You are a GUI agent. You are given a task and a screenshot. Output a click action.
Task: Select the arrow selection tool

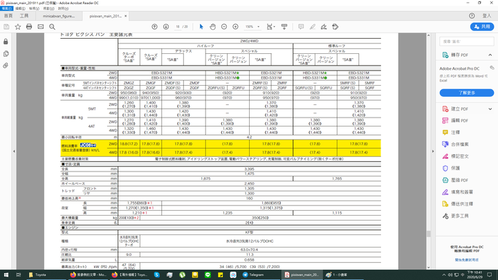pos(201,27)
